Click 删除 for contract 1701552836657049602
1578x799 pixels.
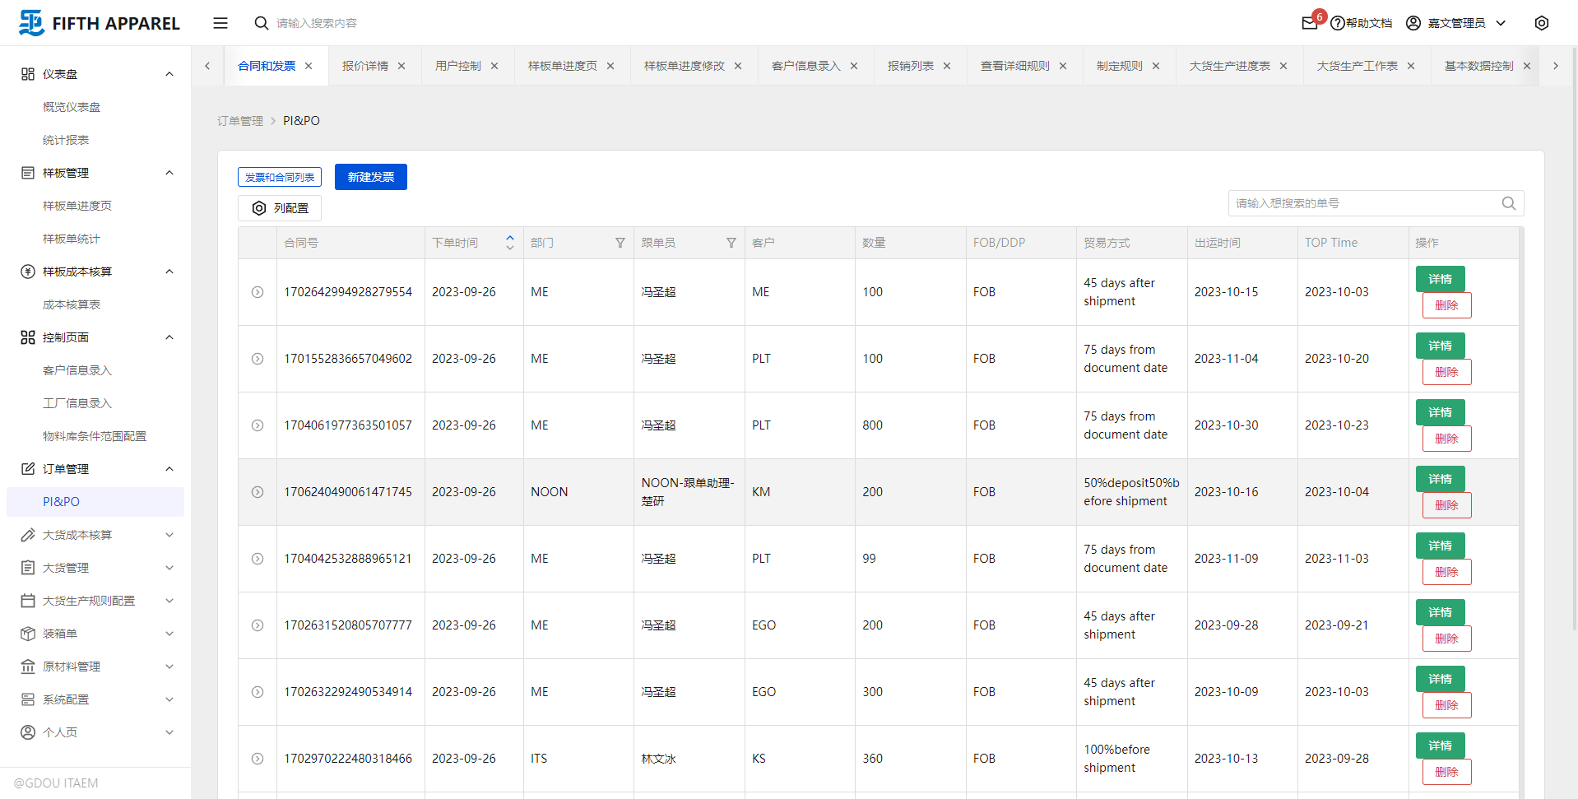(1447, 372)
